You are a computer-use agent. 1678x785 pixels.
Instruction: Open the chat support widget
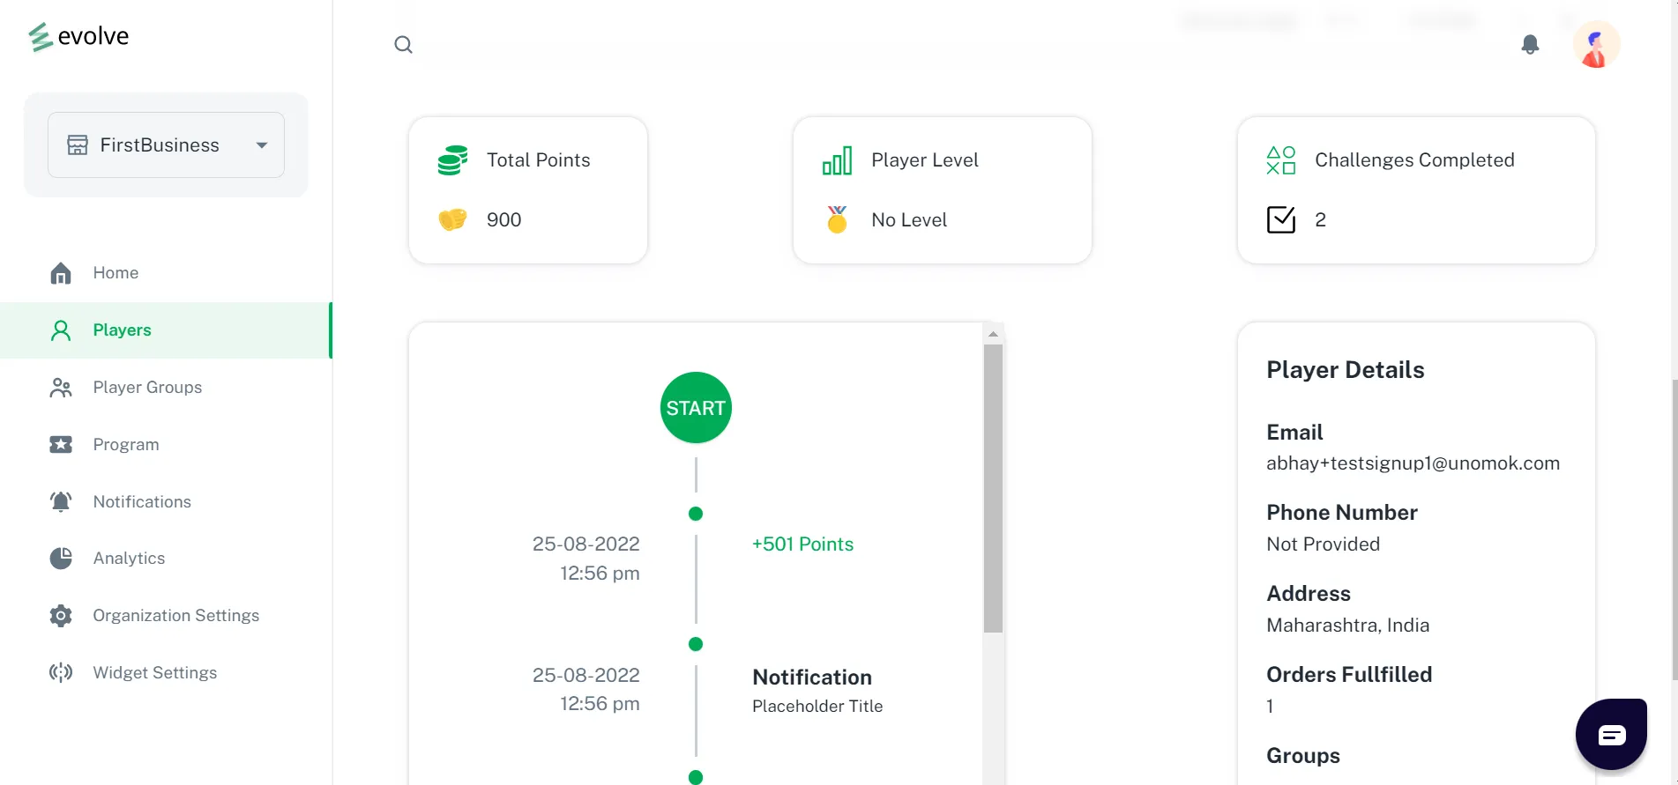(x=1611, y=734)
